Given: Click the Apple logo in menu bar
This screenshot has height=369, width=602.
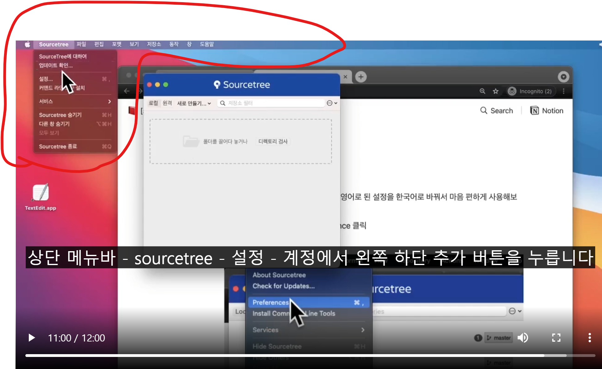Looking at the screenshot, I should click(x=28, y=44).
